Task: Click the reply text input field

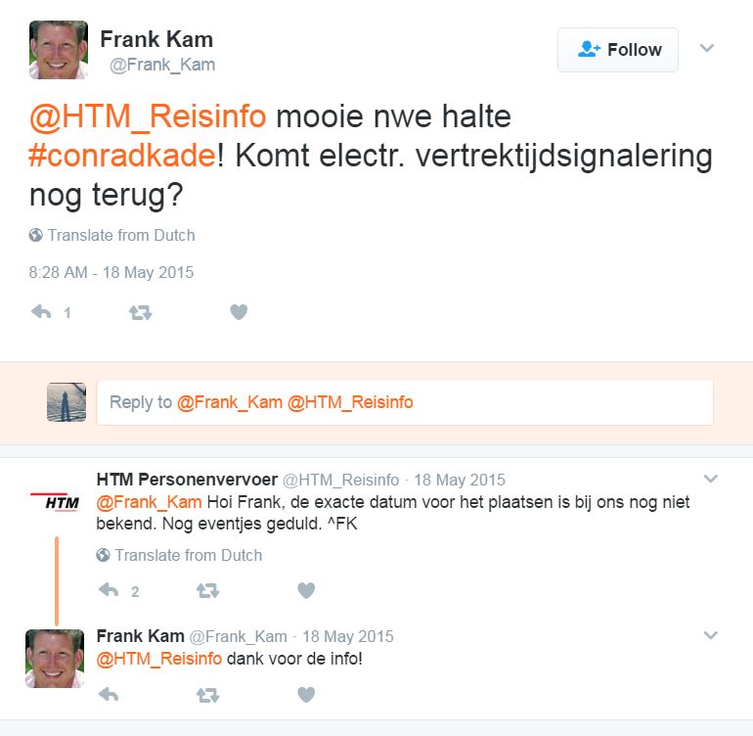Action: [405, 402]
